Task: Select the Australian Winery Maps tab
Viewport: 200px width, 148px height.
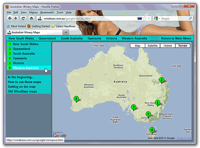Action: pyautogui.click(x=34, y=32)
